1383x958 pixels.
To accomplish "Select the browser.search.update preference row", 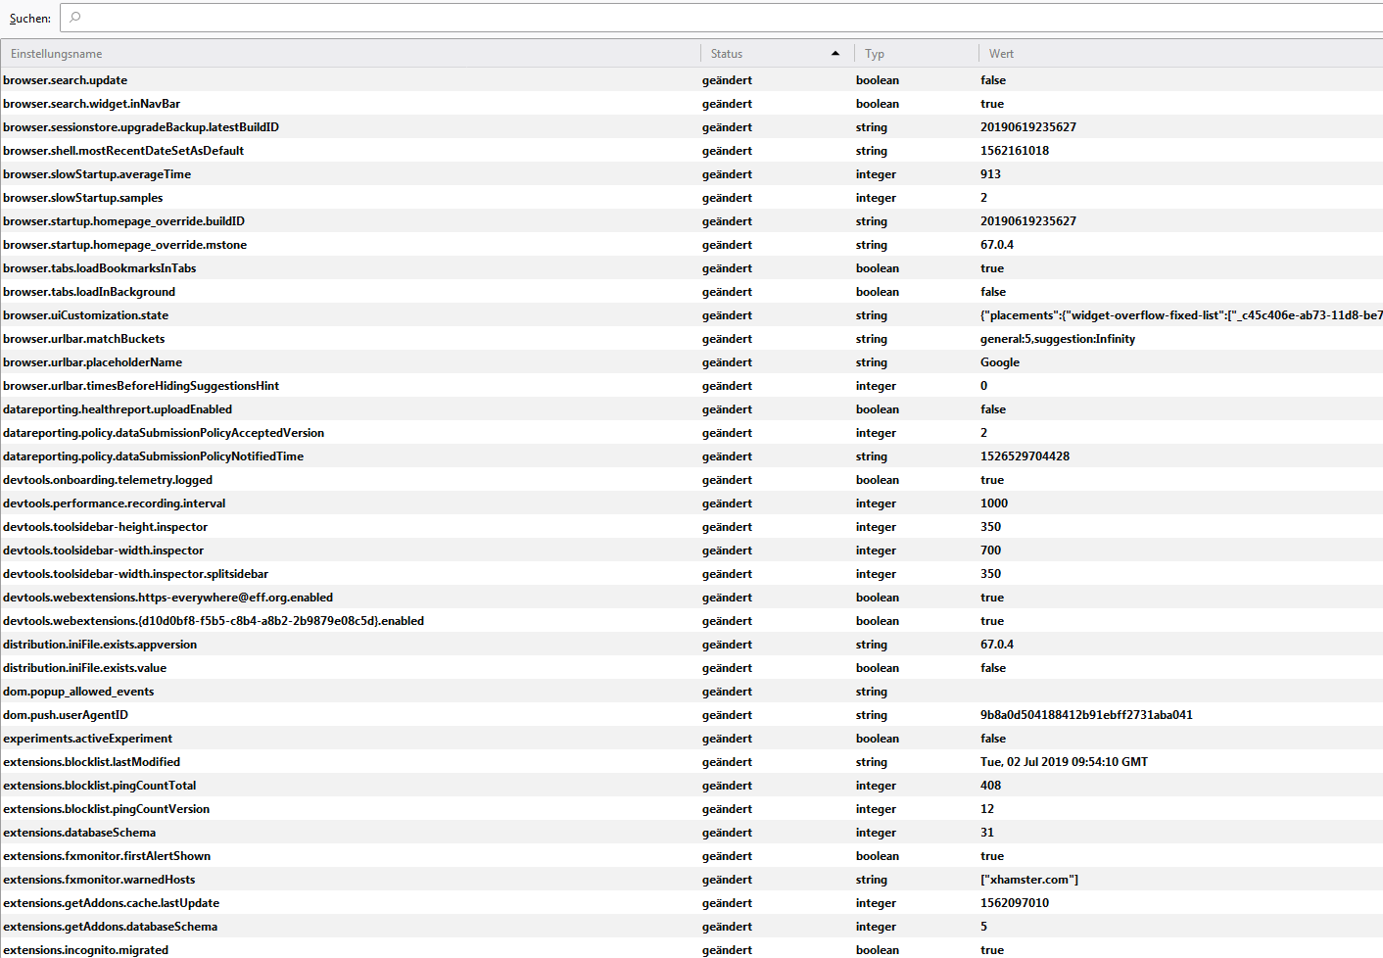I will coord(66,80).
